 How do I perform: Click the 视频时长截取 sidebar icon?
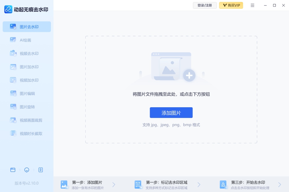click(x=13, y=133)
